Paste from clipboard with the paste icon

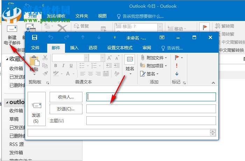[x=34, y=61]
